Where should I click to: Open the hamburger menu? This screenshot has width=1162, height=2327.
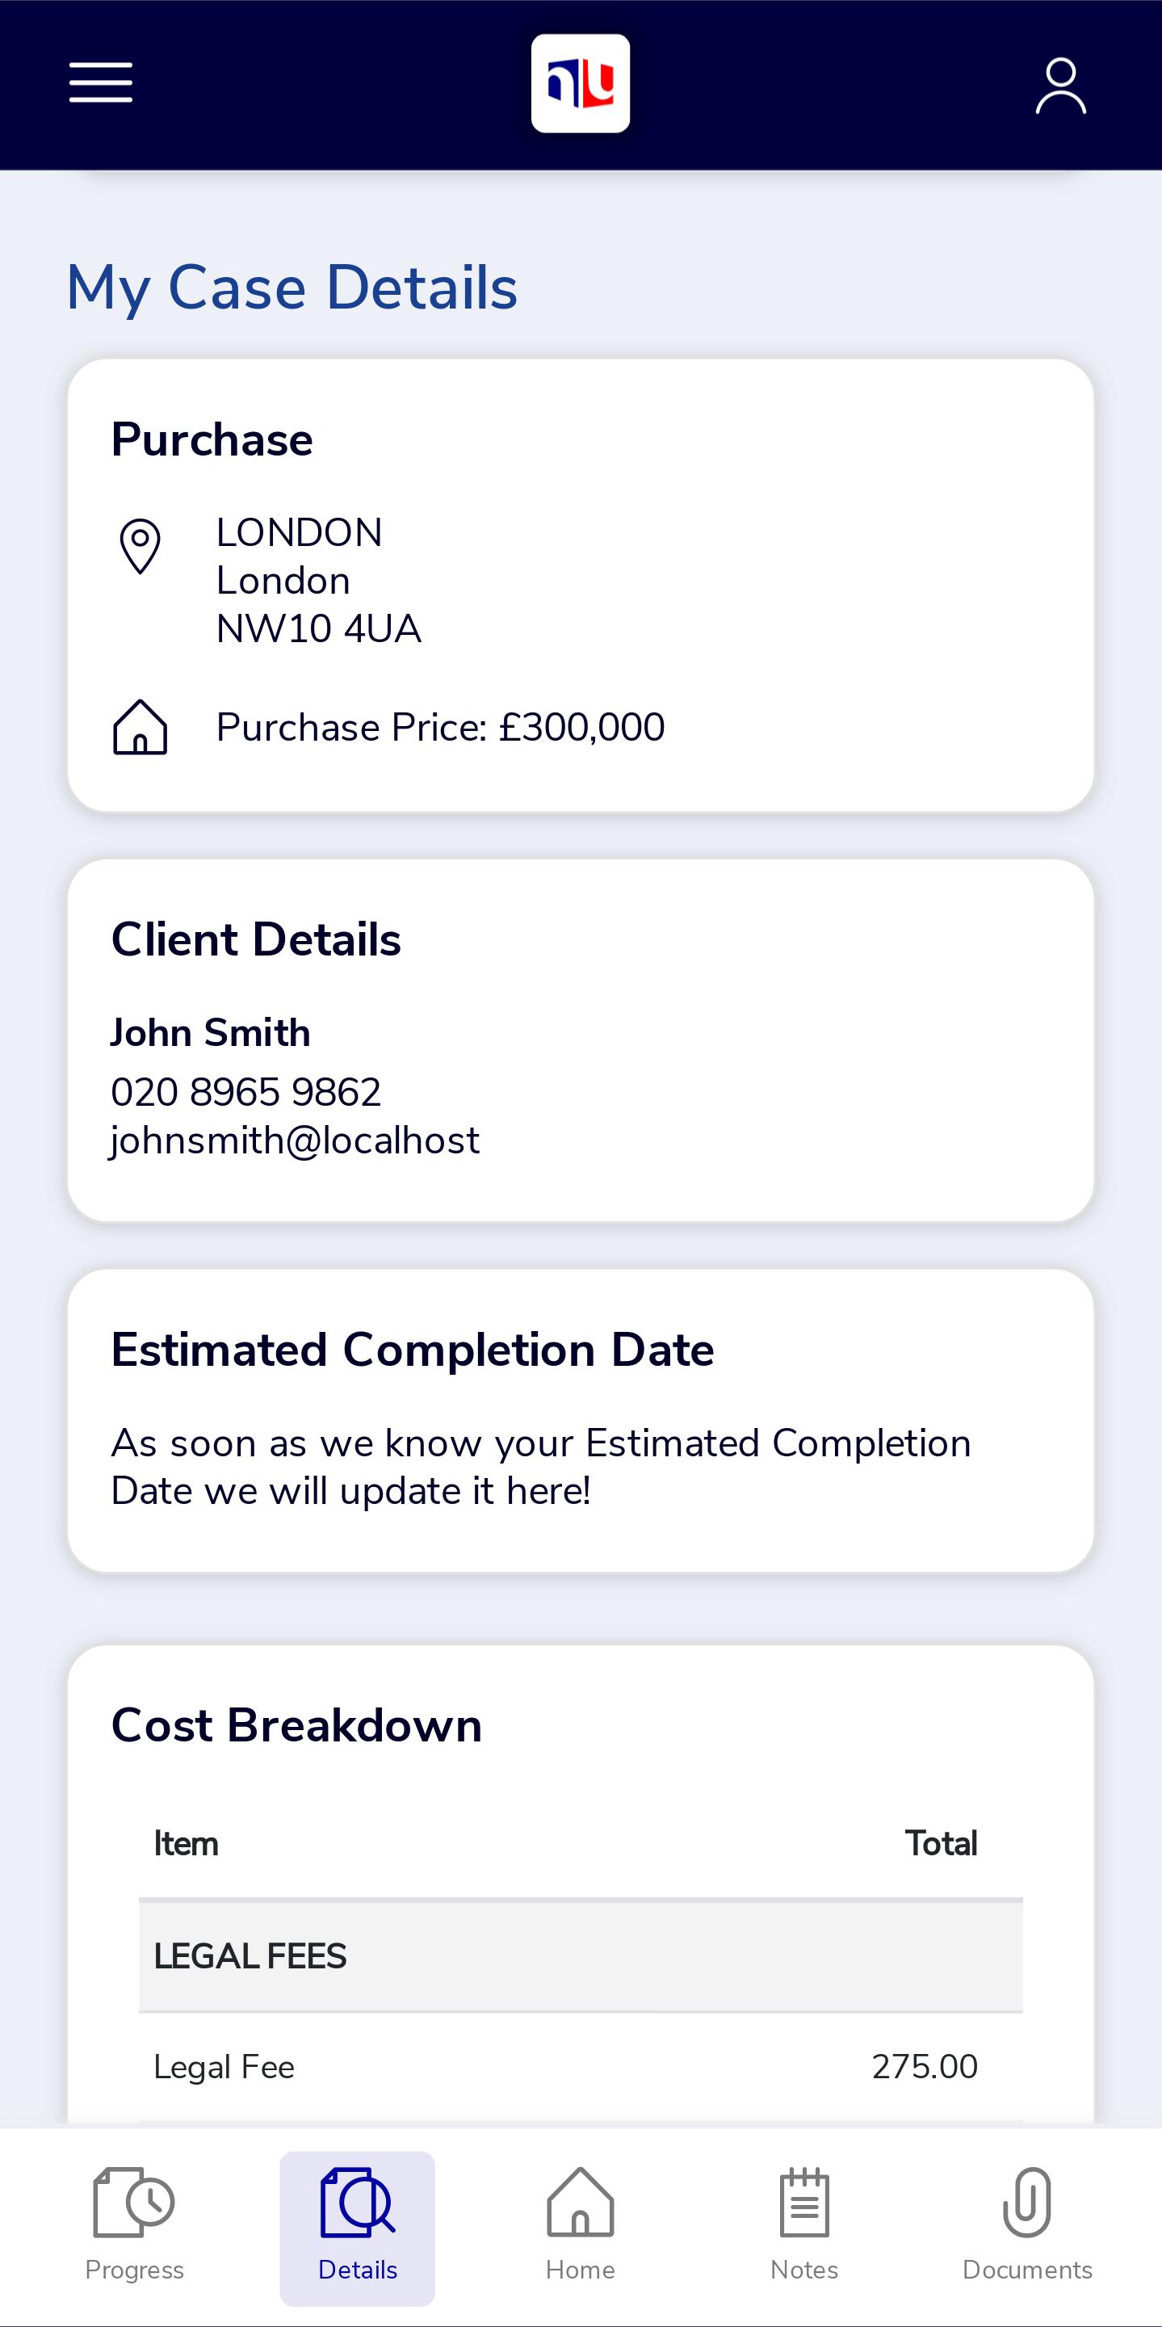click(x=101, y=83)
